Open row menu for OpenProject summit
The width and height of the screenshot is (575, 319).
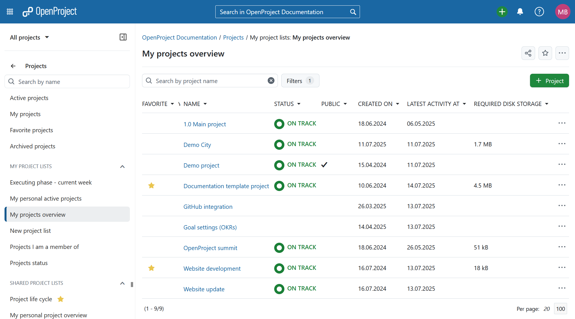click(x=562, y=247)
